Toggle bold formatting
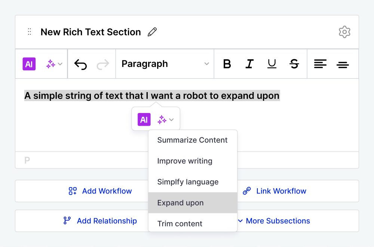The width and height of the screenshot is (374, 247). click(x=227, y=64)
